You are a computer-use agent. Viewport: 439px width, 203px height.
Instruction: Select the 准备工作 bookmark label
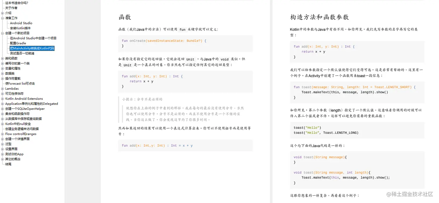pyautogui.click(x=11, y=18)
